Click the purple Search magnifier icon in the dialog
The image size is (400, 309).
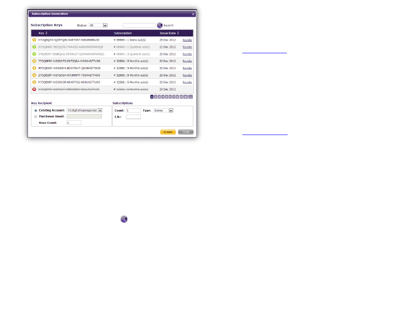click(160, 25)
